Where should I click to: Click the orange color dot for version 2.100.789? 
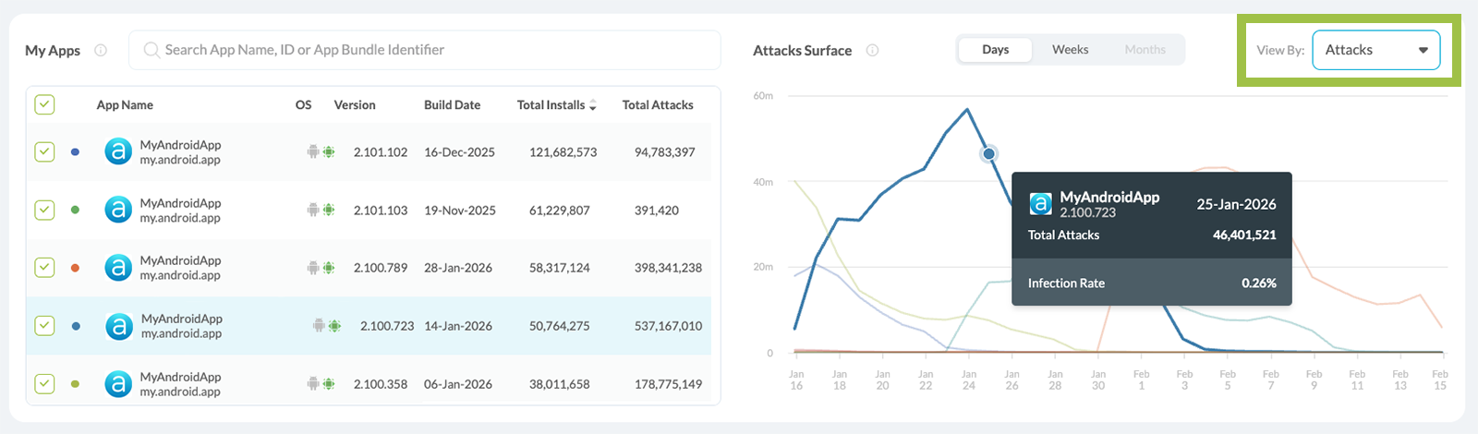(x=75, y=268)
